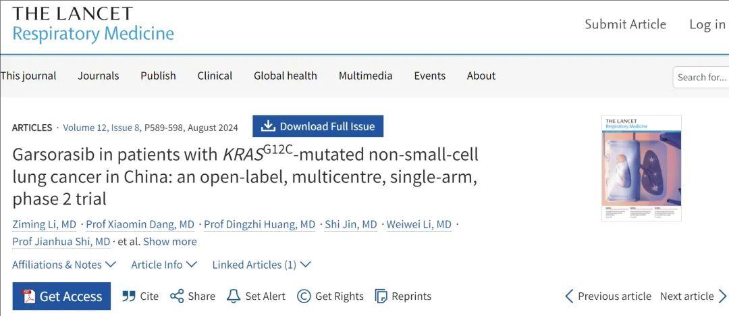Select the Multimedia menu item
This screenshot has height=316, width=729.
click(x=365, y=76)
